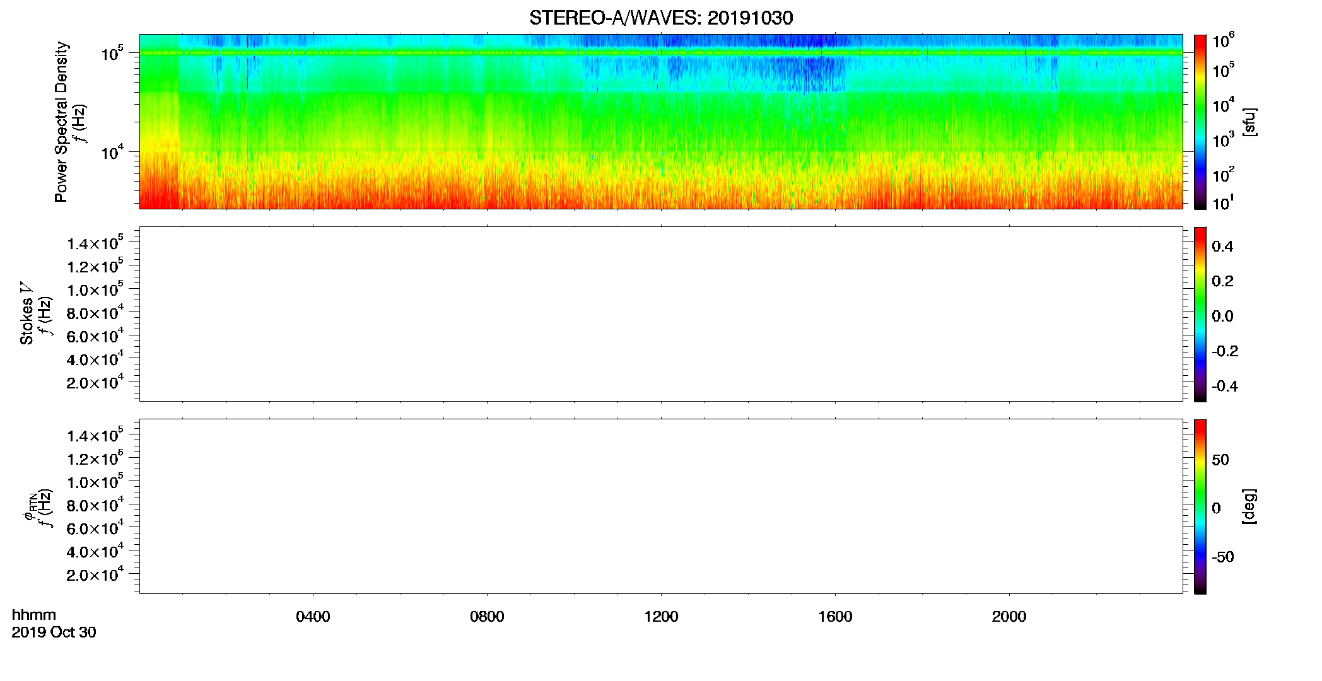Click the 50 label on degree colorbar
This screenshot has width=1322, height=681.
click(x=1220, y=460)
